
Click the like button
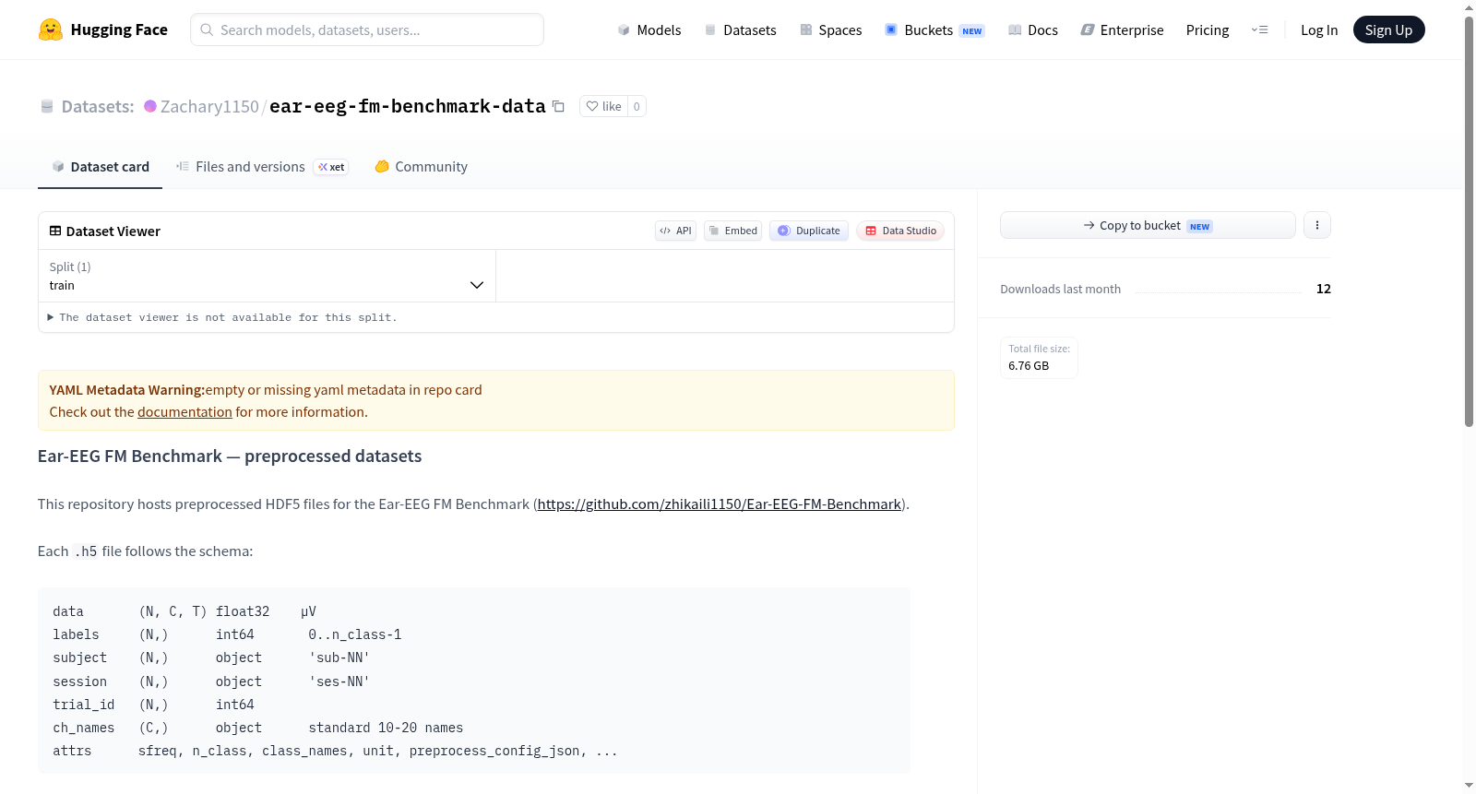click(x=603, y=106)
